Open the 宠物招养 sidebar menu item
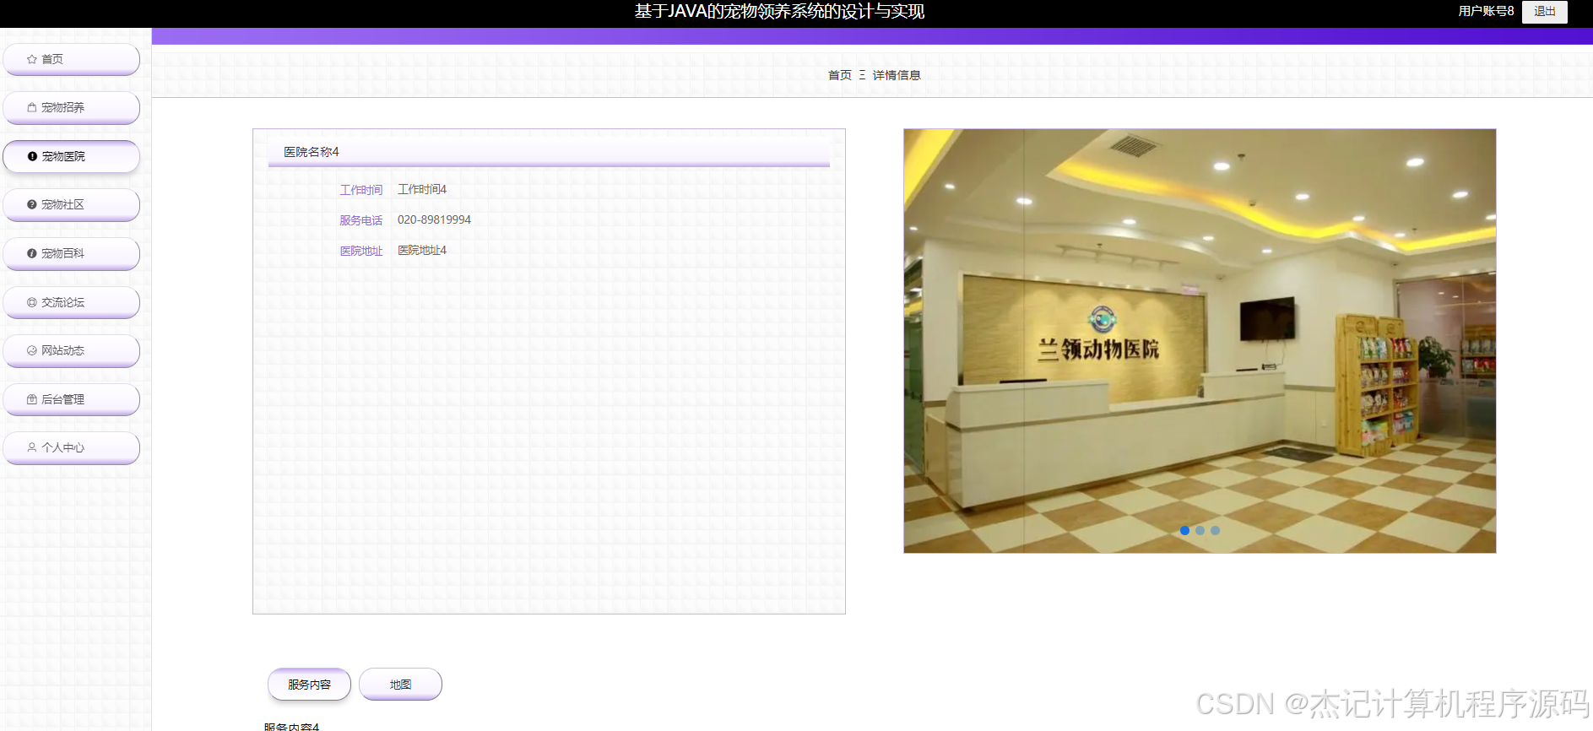The image size is (1593, 731). pos(72,107)
